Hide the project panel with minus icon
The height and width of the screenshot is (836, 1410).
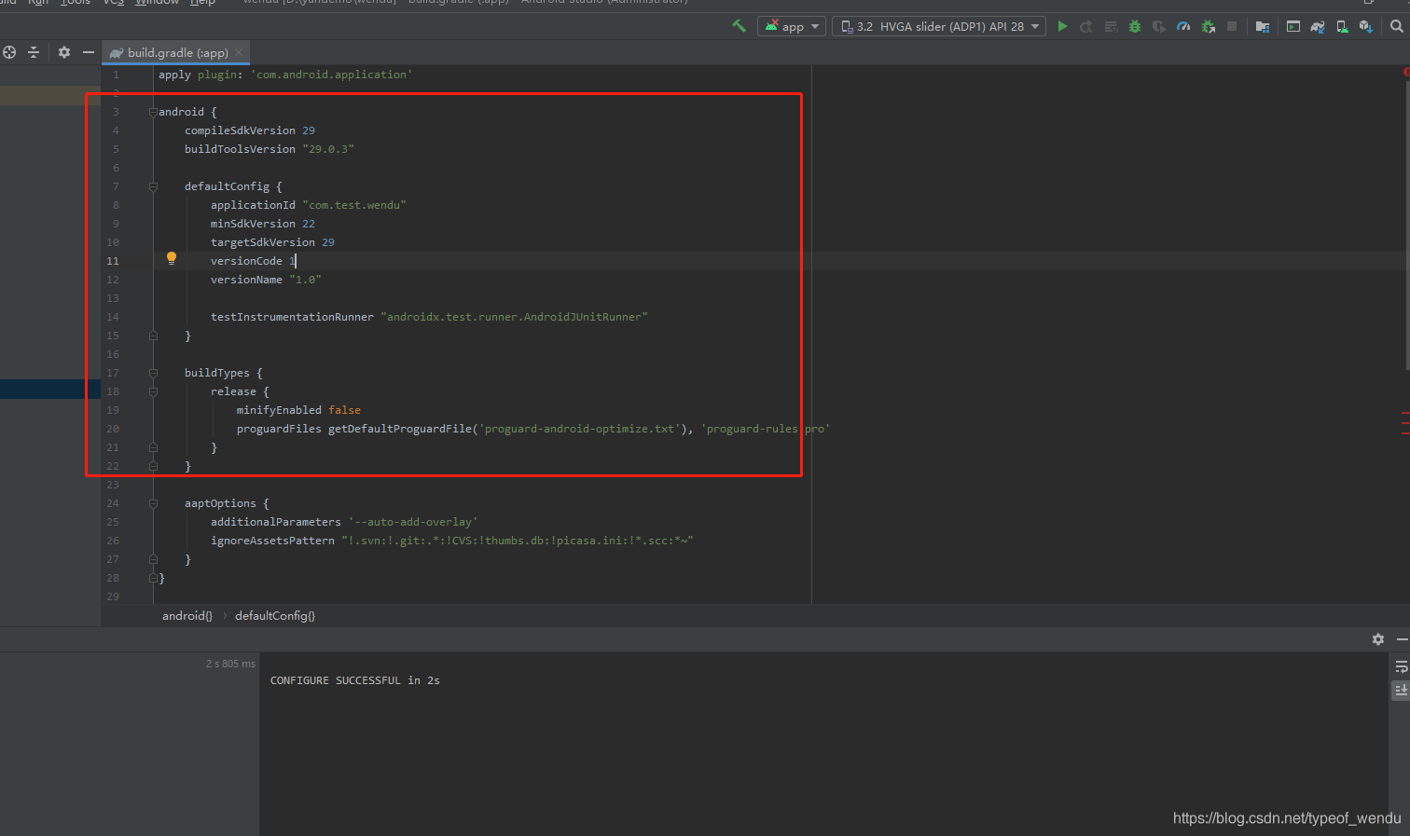(89, 52)
